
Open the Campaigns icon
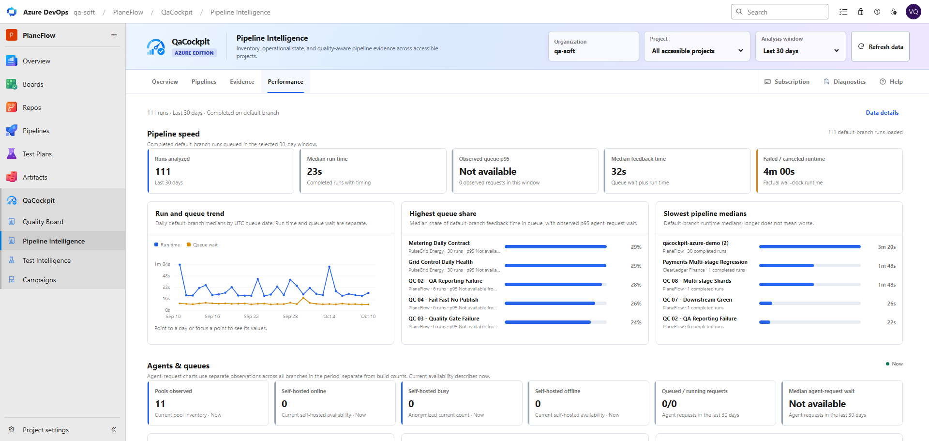12,280
